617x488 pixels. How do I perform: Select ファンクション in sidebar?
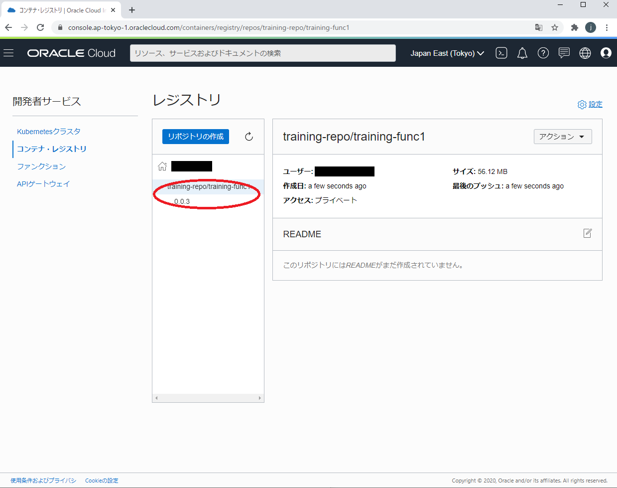coord(41,166)
